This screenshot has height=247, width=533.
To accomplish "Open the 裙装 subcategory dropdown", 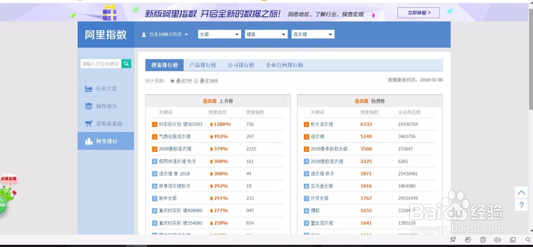I will point(266,34).
